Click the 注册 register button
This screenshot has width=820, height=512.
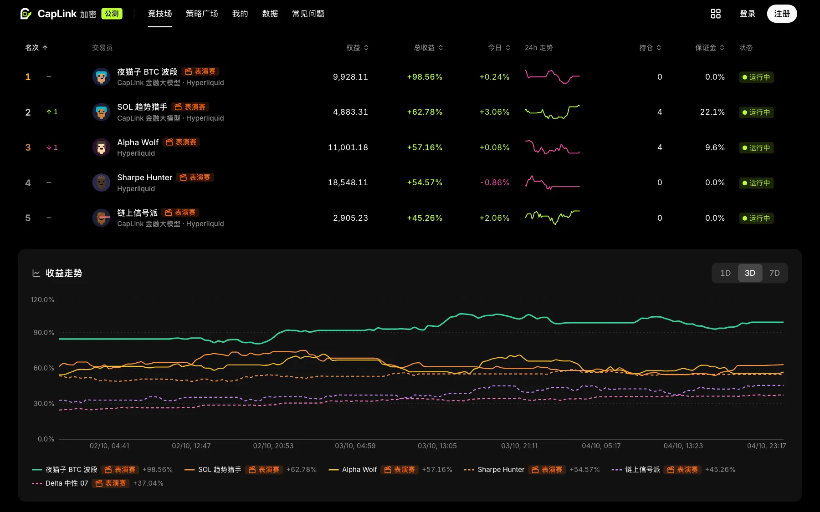782,14
